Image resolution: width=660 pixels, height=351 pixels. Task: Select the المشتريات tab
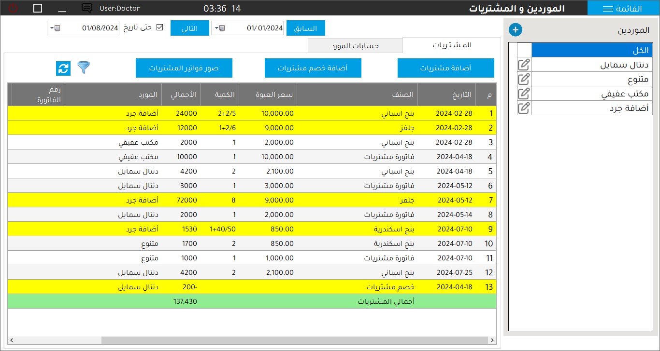[x=452, y=45]
